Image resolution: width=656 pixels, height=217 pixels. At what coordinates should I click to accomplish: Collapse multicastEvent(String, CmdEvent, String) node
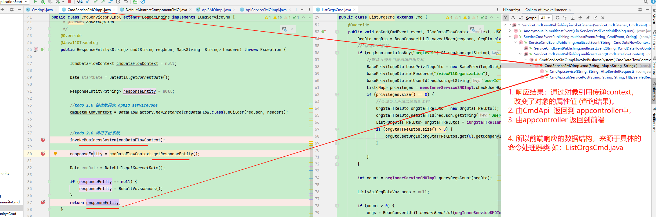(510, 37)
